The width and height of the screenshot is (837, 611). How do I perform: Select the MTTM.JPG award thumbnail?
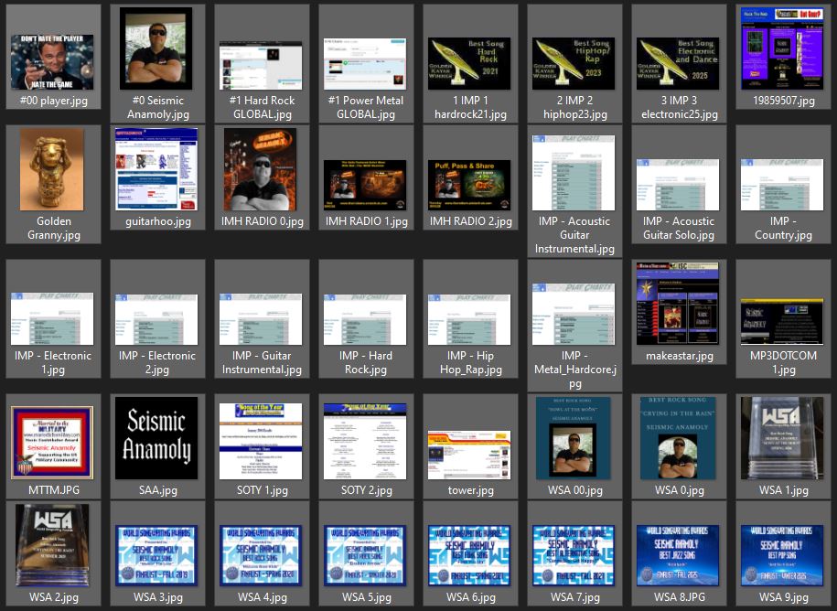pyautogui.click(x=52, y=443)
